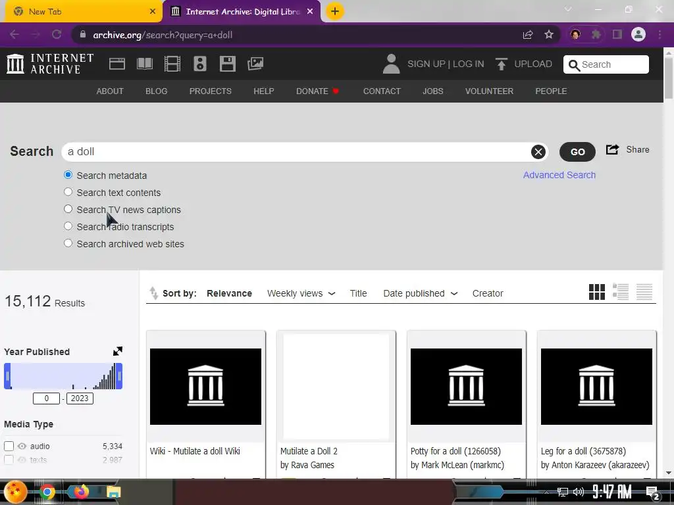Image resolution: width=674 pixels, height=505 pixels.
Task: Reload the page
Action: click(57, 34)
